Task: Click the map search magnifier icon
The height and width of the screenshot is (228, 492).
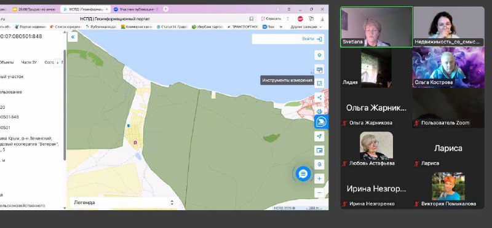Action: click(x=319, y=164)
